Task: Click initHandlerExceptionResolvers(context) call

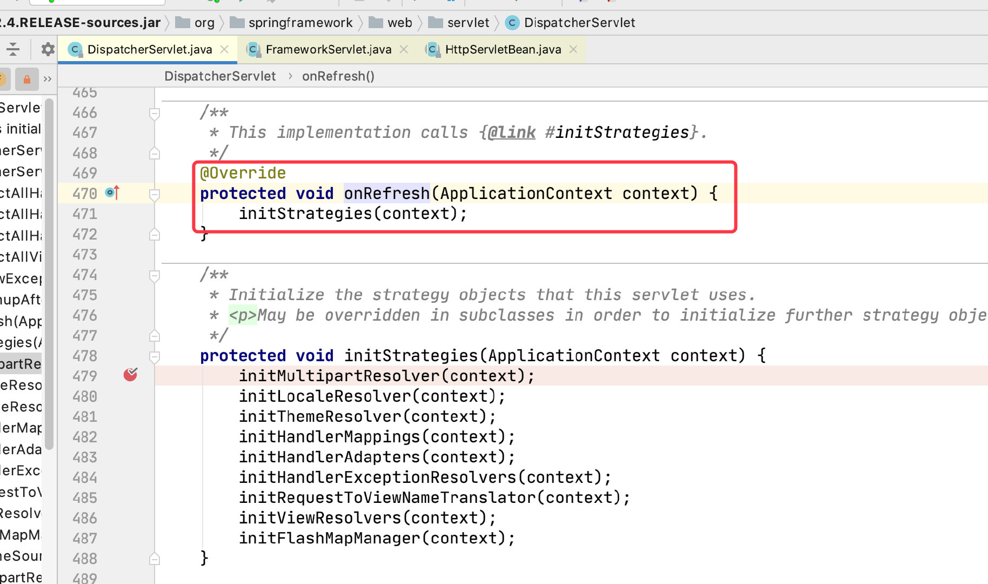Action: point(425,477)
